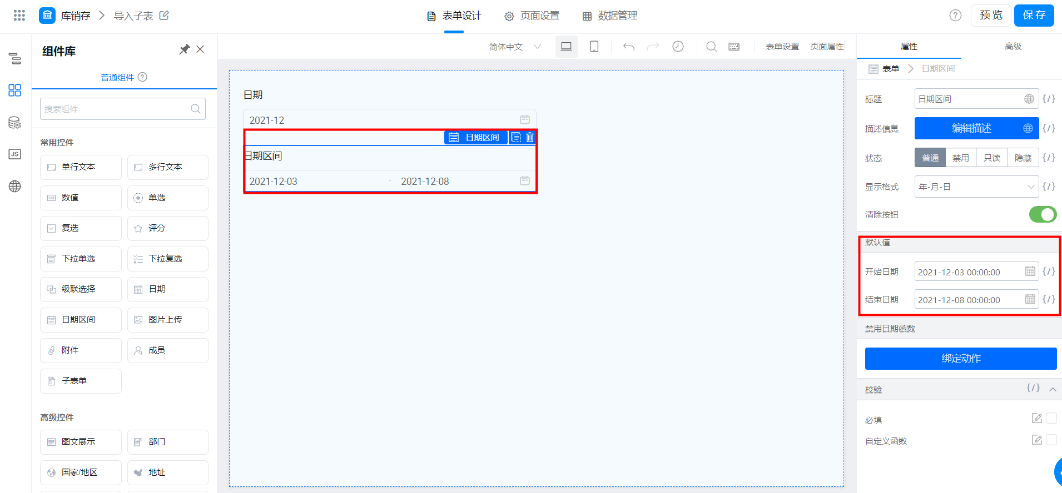The height and width of the screenshot is (493, 1062).
Task: Open the app grid launcher icon
Action: coord(19,16)
